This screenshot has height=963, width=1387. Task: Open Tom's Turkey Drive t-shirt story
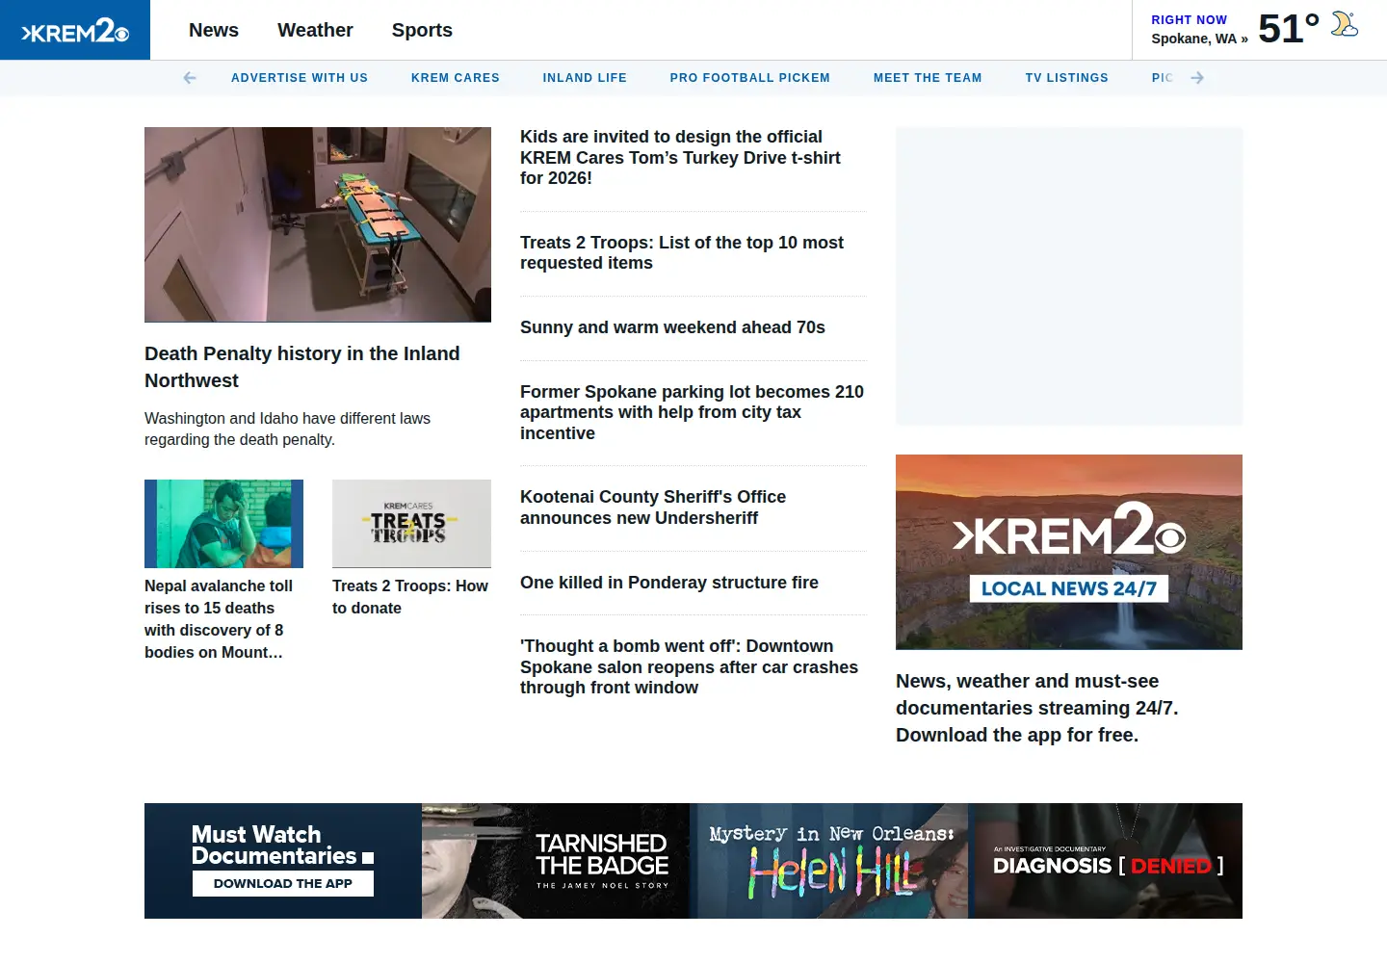click(680, 157)
